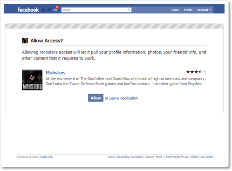The width and height of the screenshot is (232, 171).
Task: Open messages icon in header
Action: click(x=49, y=10)
